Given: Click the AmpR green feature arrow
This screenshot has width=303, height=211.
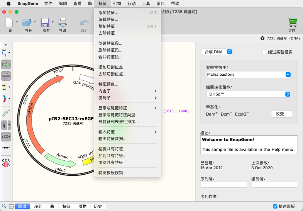Looking at the screenshot, I should coord(60,160).
